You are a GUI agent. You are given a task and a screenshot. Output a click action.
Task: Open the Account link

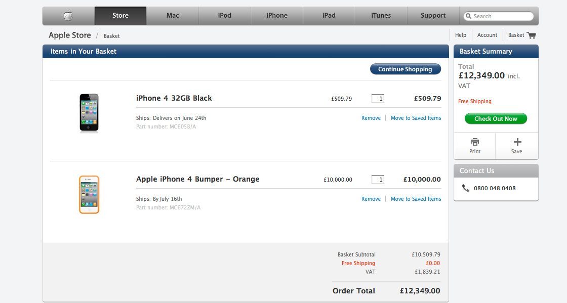[487, 35]
